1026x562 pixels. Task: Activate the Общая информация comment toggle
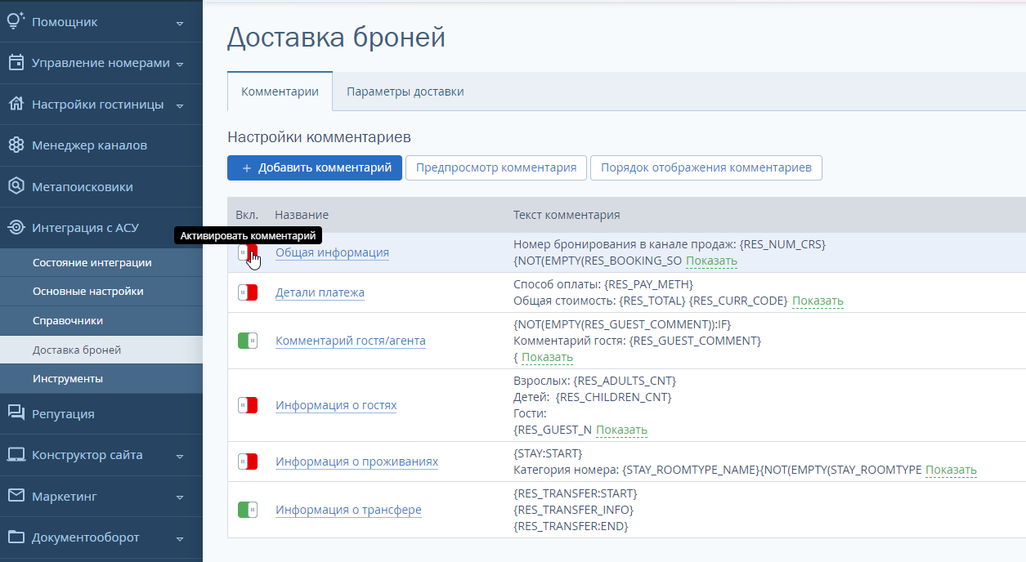click(x=248, y=252)
